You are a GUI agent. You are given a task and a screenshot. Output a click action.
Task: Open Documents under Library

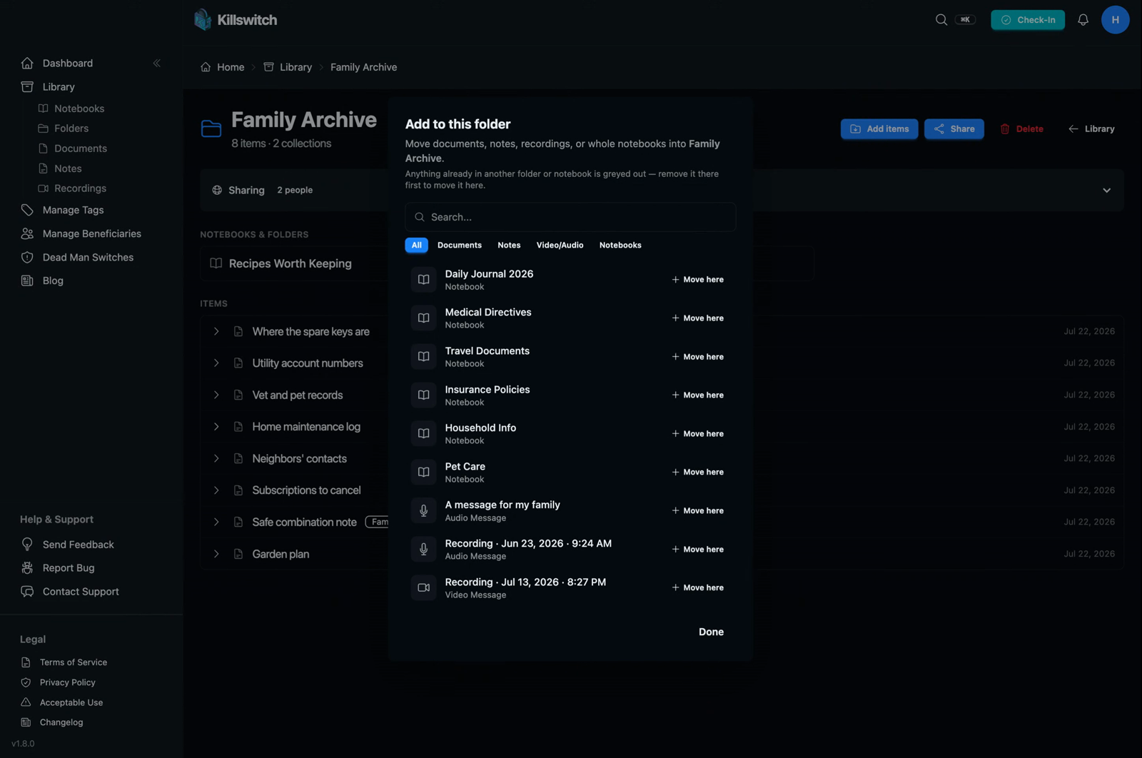[x=80, y=148]
